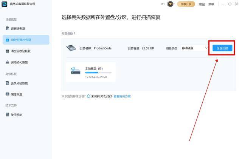This screenshot has height=159, width=242.
Task: Click the 15.18 GB/29.59 GB size text
Action: (96, 77)
